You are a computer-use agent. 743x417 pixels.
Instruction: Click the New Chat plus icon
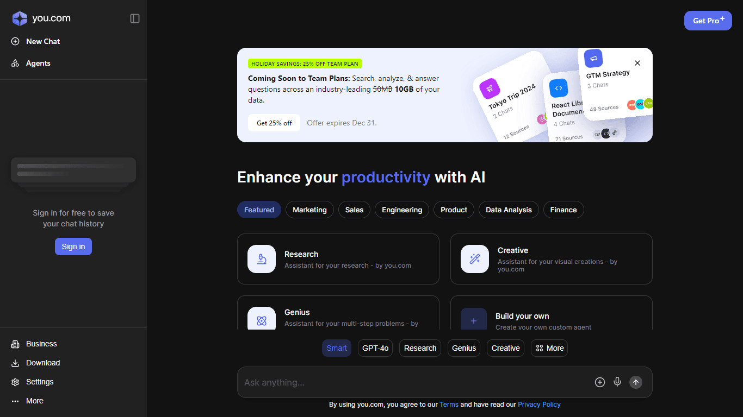[15, 41]
